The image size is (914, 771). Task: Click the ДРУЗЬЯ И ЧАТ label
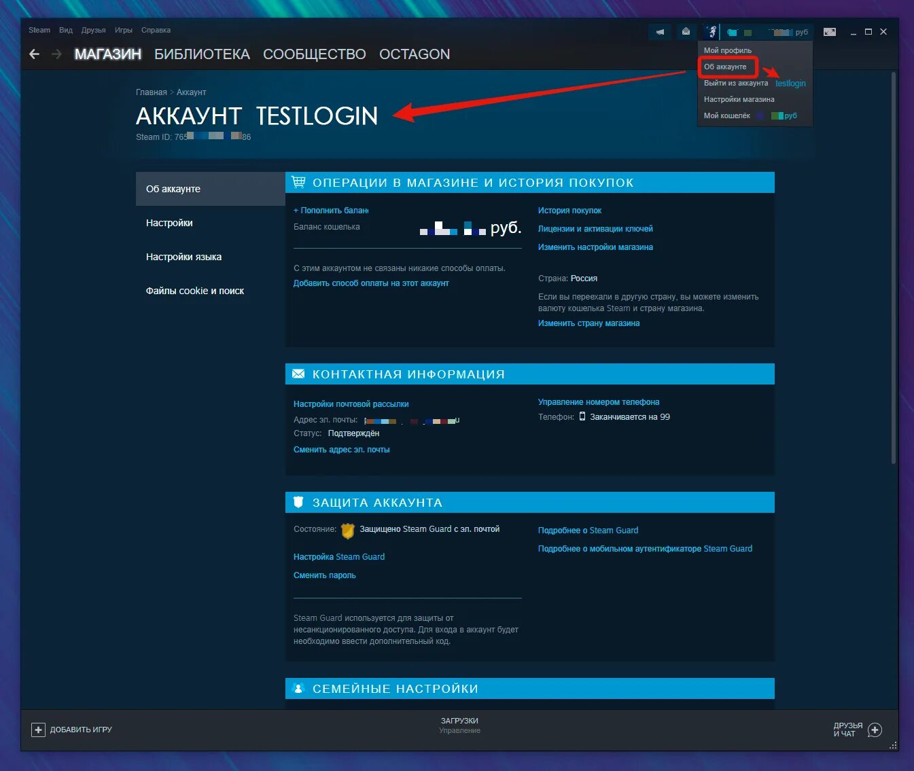coord(848,730)
